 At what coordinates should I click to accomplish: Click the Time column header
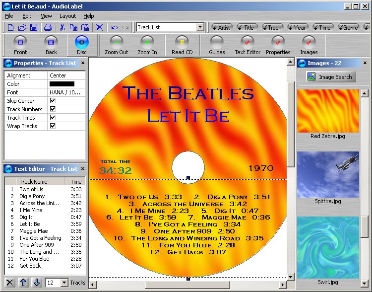(x=75, y=182)
